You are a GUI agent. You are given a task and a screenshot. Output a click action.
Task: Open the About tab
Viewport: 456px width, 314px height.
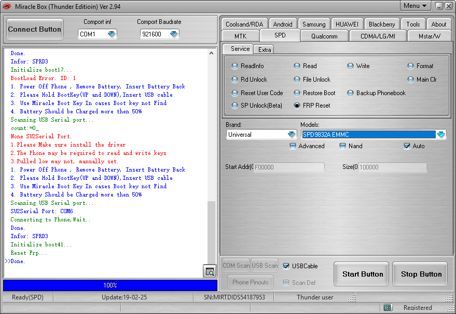438,24
